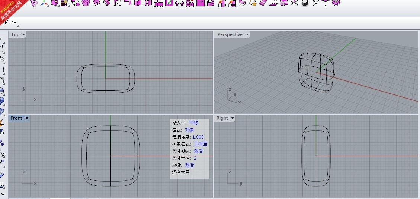
Task: Expand command history triangle below Spline
Action: 18,26
